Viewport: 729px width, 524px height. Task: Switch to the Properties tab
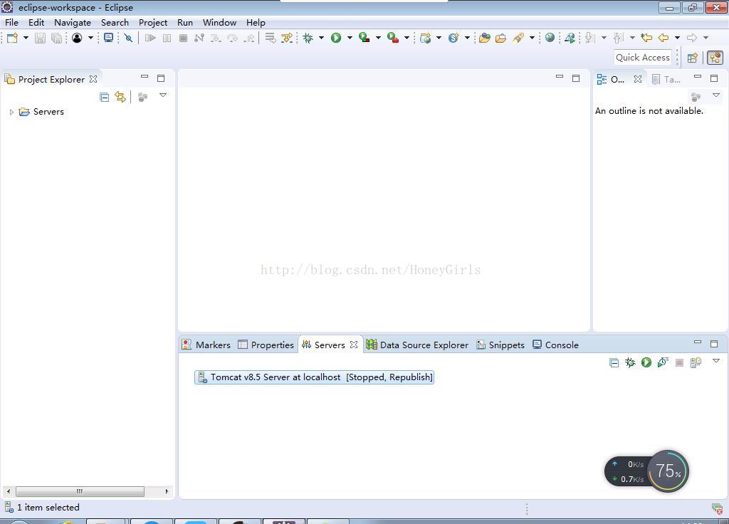tap(266, 345)
